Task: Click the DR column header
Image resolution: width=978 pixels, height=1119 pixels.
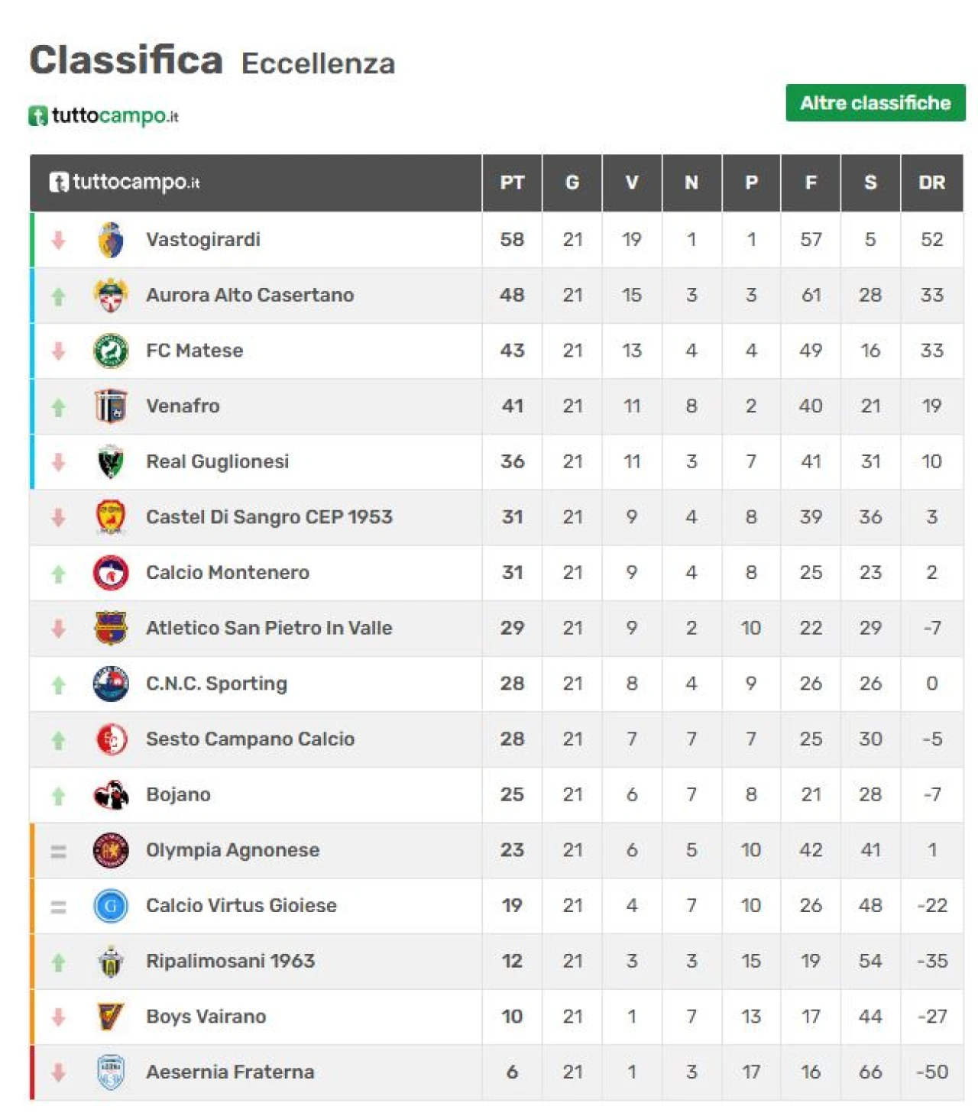Action: [932, 183]
